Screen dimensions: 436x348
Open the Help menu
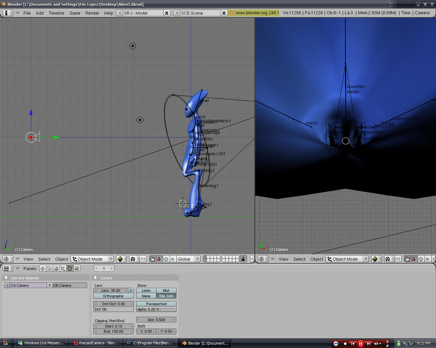click(109, 13)
